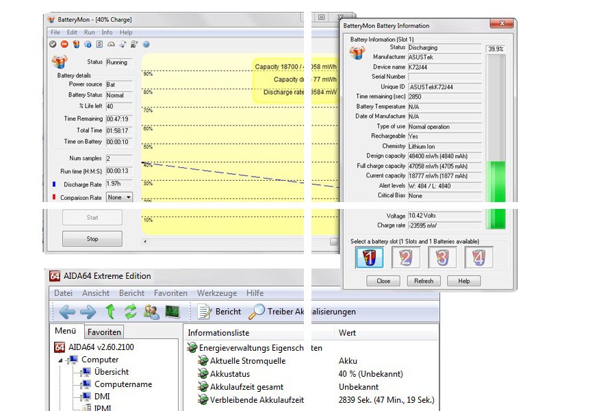Click the Device name field K72J44
Viewport: 616px width, 411px height.
[445, 67]
